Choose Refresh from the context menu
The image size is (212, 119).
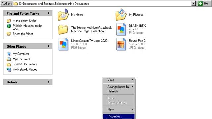point(119,91)
